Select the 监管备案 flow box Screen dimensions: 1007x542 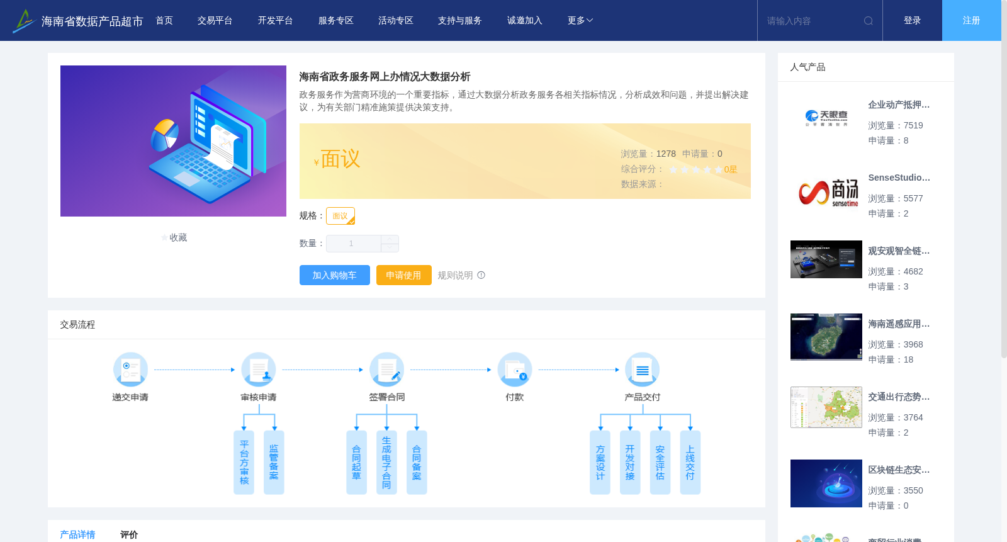(274, 463)
